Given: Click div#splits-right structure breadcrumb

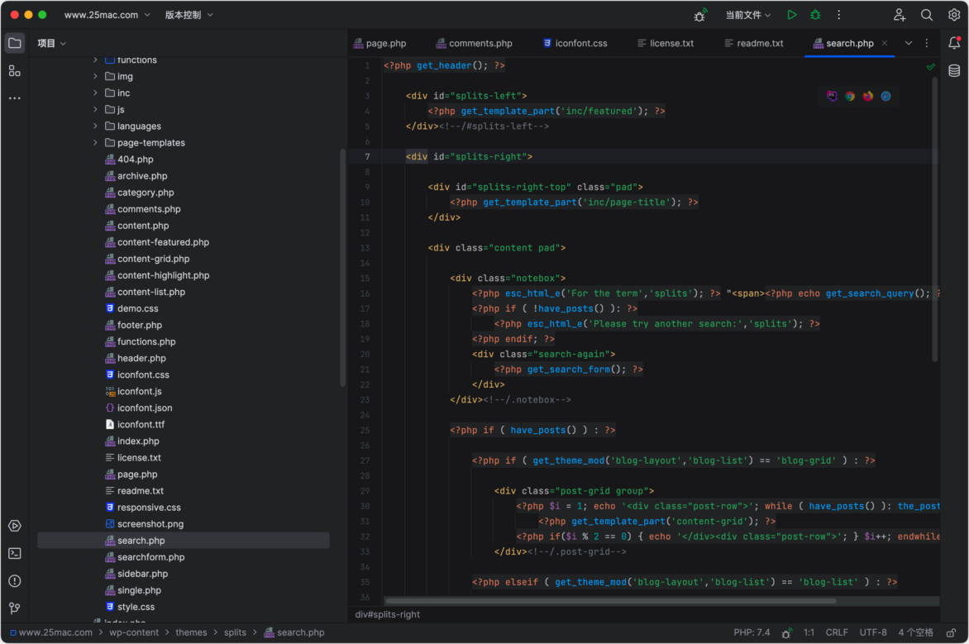Looking at the screenshot, I should pyautogui.click(x=388, y=614).
